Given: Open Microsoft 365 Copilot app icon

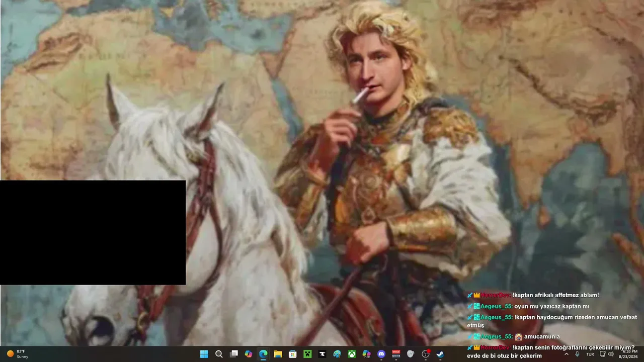Looking at the screenshot, I should point(367,354).
